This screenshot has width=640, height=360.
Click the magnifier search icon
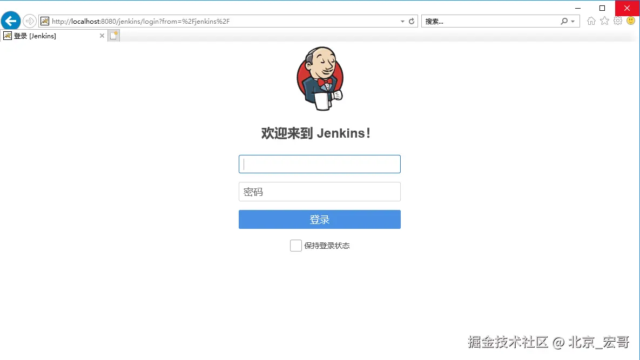pyautogui.click(x=564, y=21)
